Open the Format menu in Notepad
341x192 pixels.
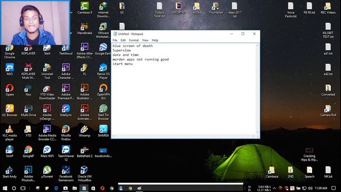pos(134,41)
